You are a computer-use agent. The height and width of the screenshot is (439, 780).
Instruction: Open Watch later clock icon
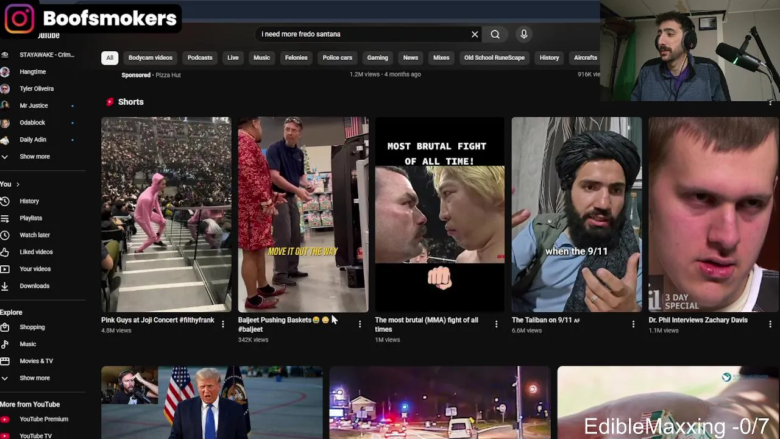click(5, 235)
